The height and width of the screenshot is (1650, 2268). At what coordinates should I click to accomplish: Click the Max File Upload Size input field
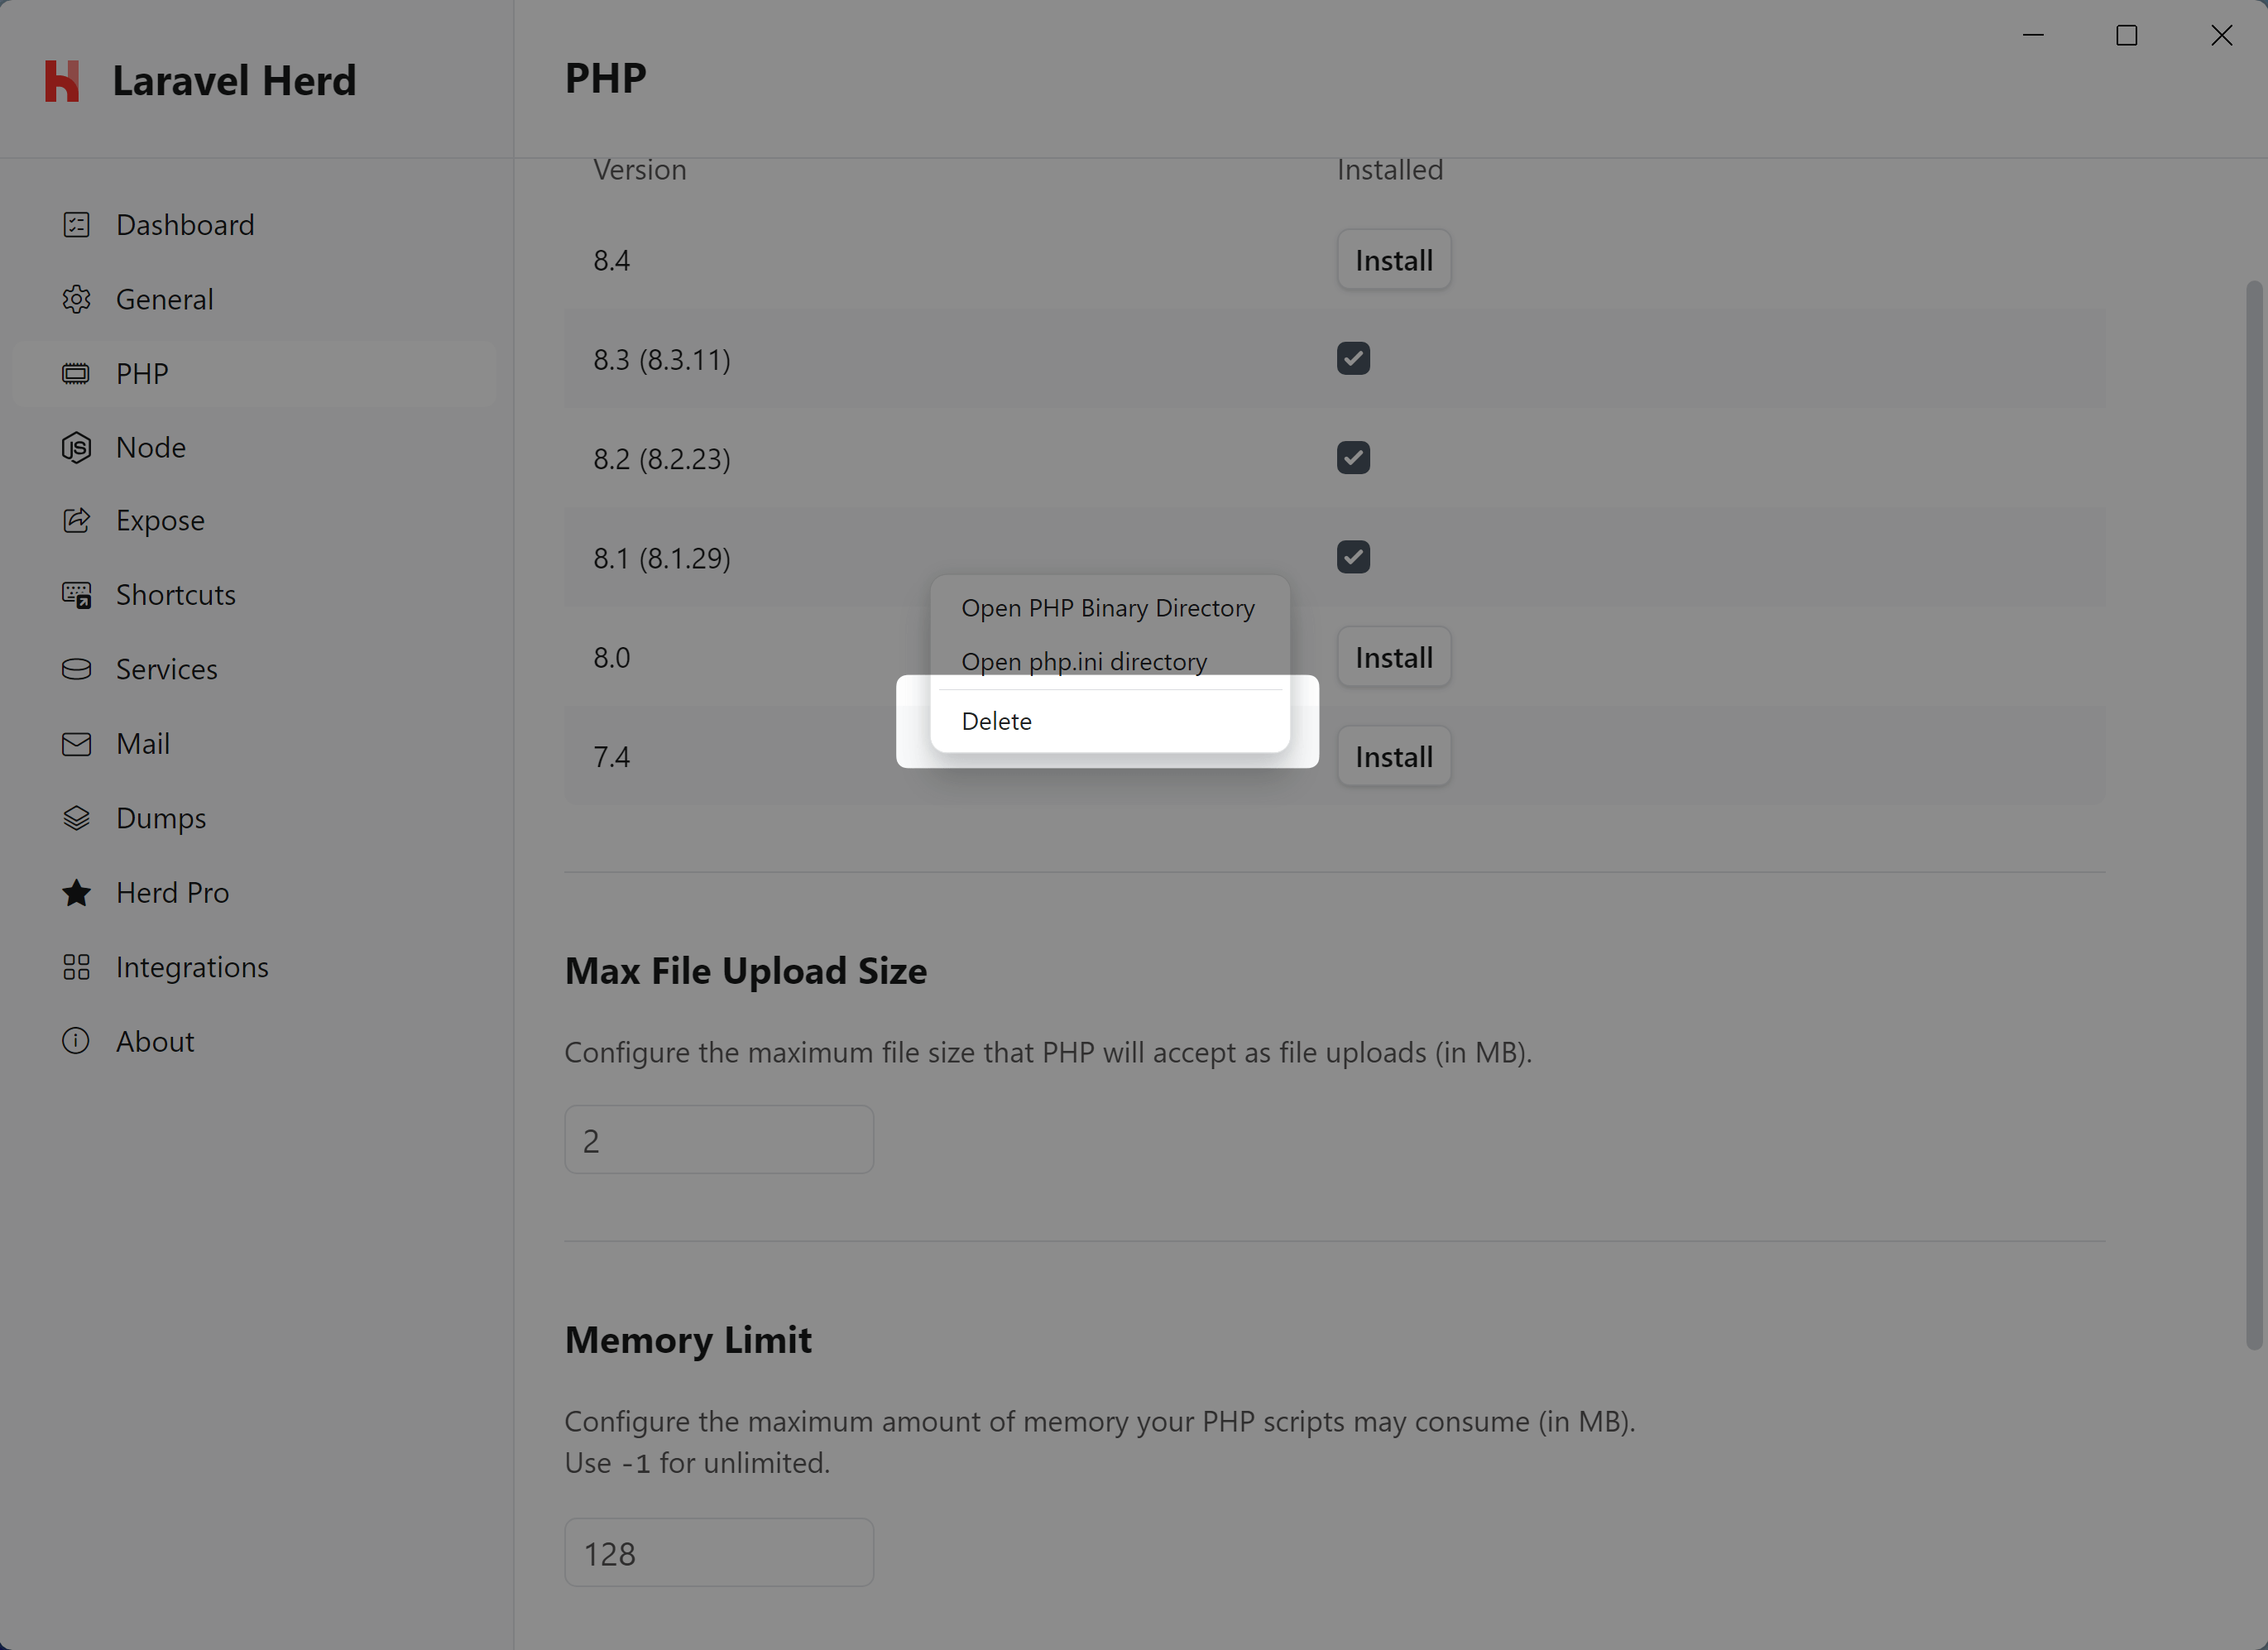point(718,1139)
